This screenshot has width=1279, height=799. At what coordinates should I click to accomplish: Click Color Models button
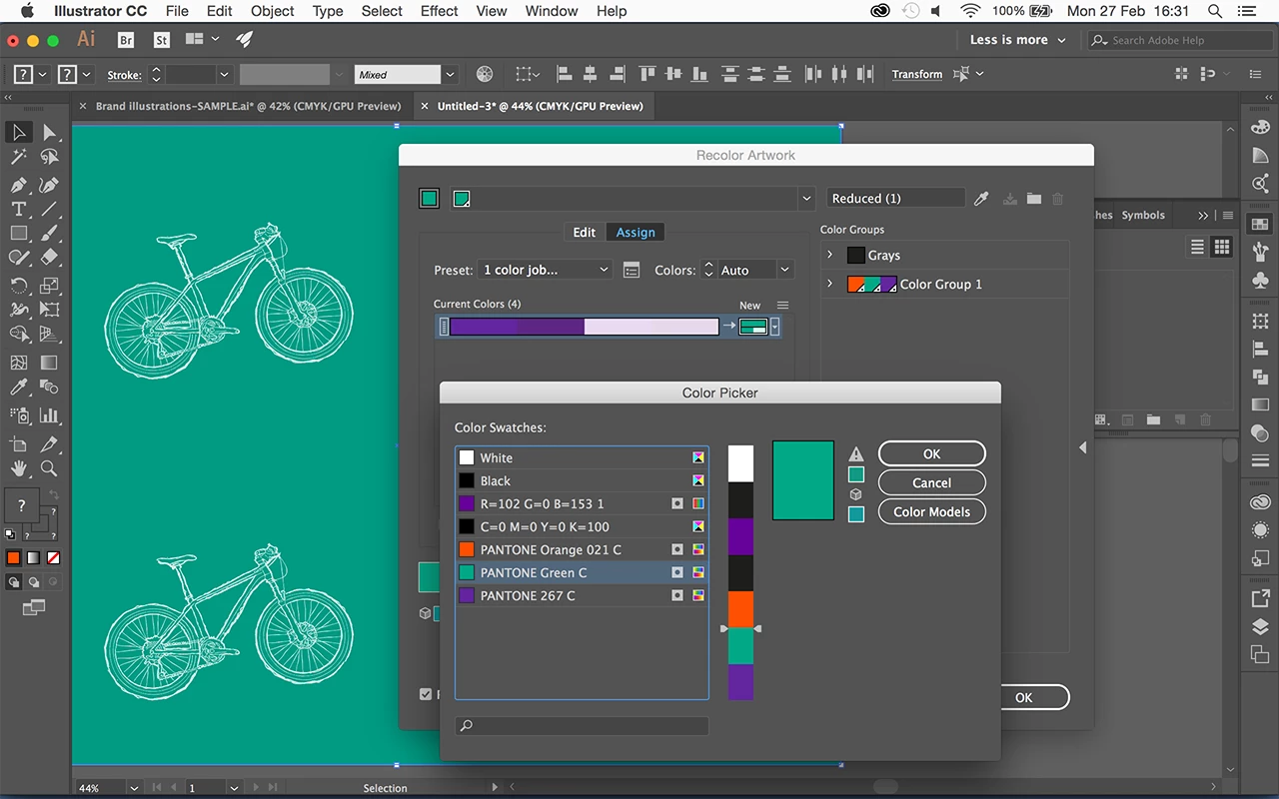coord(932,511)
